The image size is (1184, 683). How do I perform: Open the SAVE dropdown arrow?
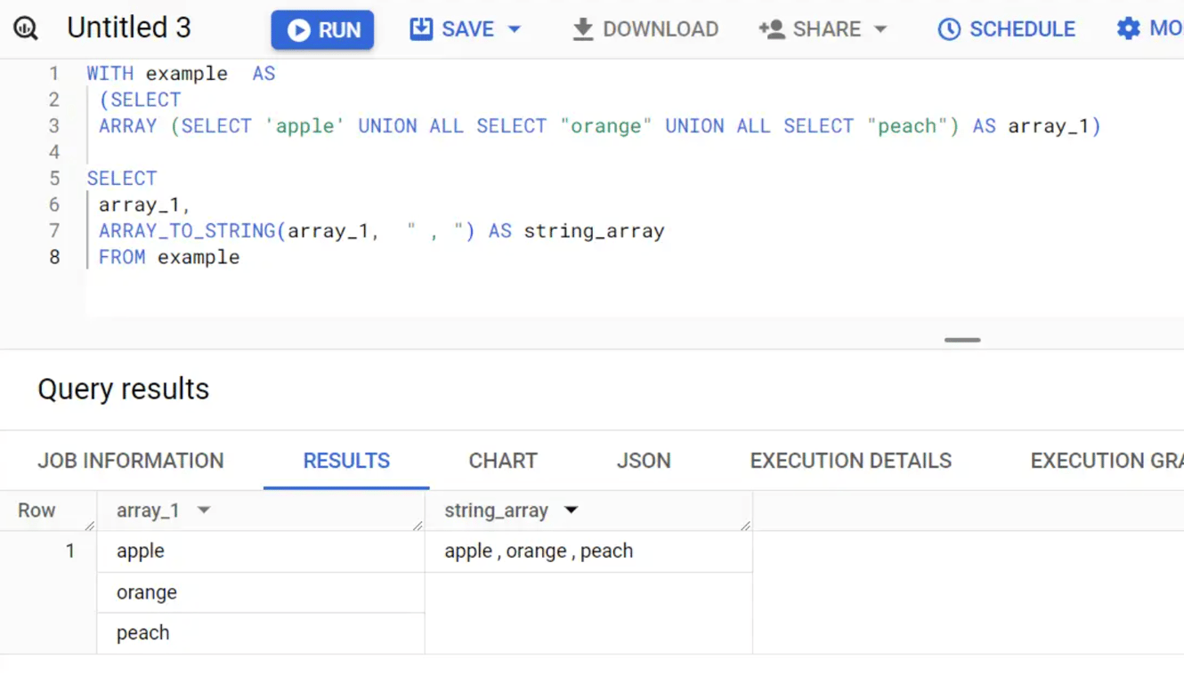tap(515, 29)
